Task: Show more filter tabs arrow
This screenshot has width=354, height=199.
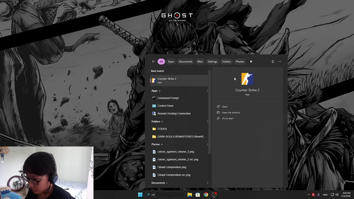Action: pyautogui.click(x=251, y=62)
